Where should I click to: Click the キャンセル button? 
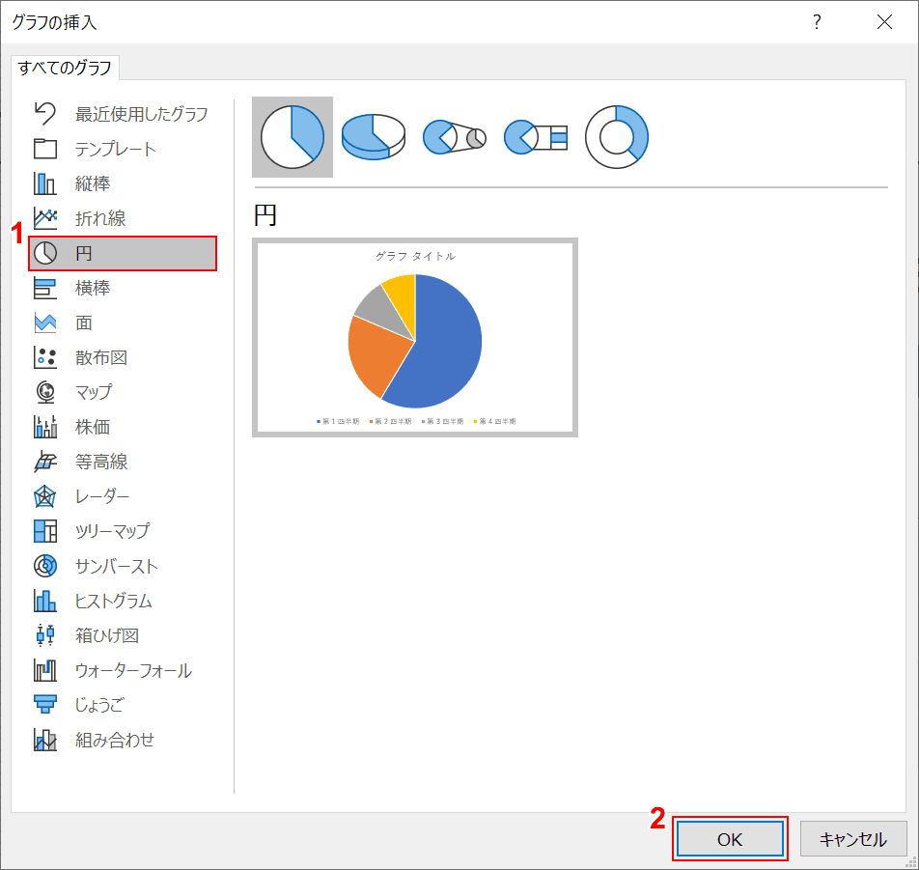point(853,839)
